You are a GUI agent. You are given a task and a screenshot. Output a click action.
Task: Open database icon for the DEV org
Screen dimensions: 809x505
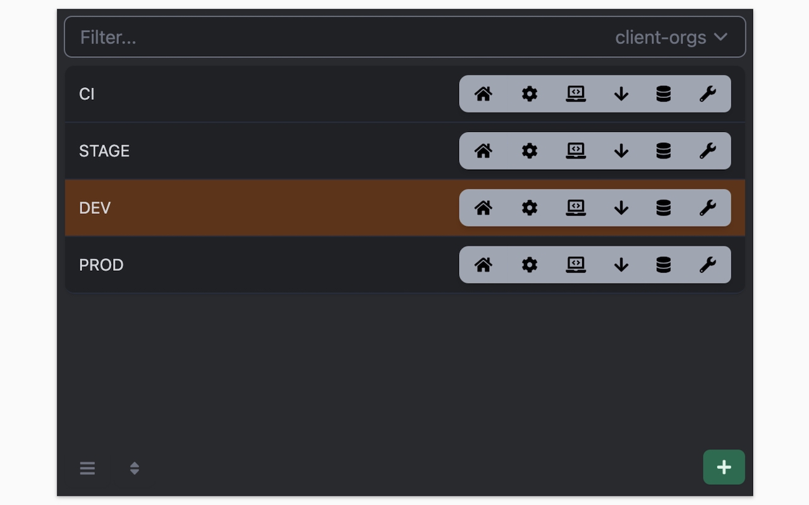(x=663, y=208)
